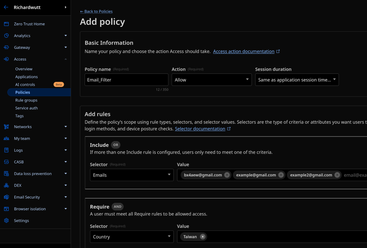Go to Applications under Access
This screenshot has height=248, width=367.
tap(27, 77)
